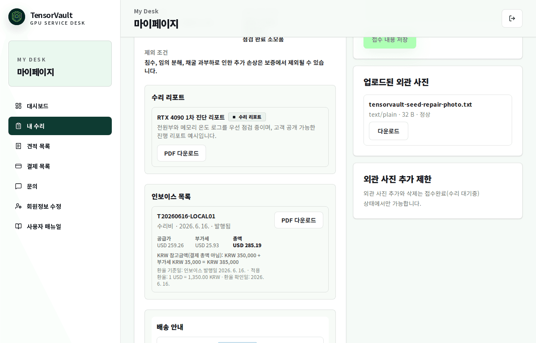Click the 내 수리 clipboard icon

coord(18,126)
